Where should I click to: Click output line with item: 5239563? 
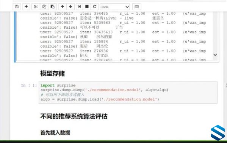click(x=123, y=23)
